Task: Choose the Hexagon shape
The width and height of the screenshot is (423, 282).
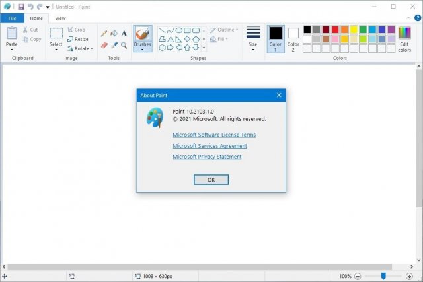Action: [162, 48]
